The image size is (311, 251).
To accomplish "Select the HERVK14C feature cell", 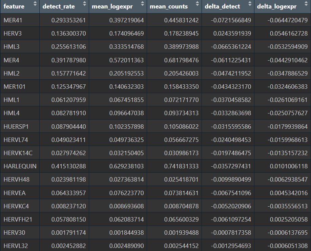I will coord(18,153).
